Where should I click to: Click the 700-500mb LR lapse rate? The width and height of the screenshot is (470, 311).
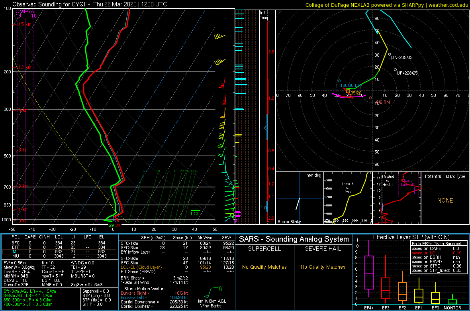click(x=28, y=304)
